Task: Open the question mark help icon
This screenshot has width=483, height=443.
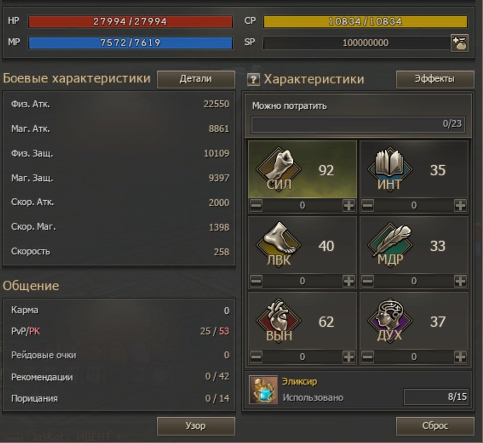Action: [x=253, y=80]
